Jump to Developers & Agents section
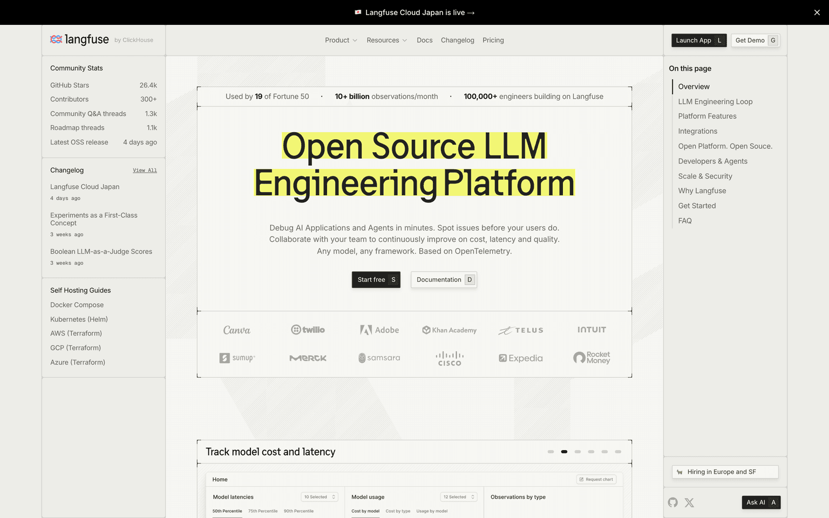Screen dimensions: 829x518 712,161
